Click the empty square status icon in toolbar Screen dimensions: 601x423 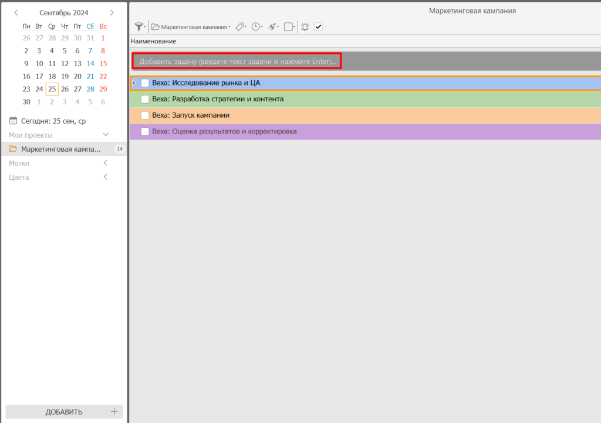coord(288,26)
